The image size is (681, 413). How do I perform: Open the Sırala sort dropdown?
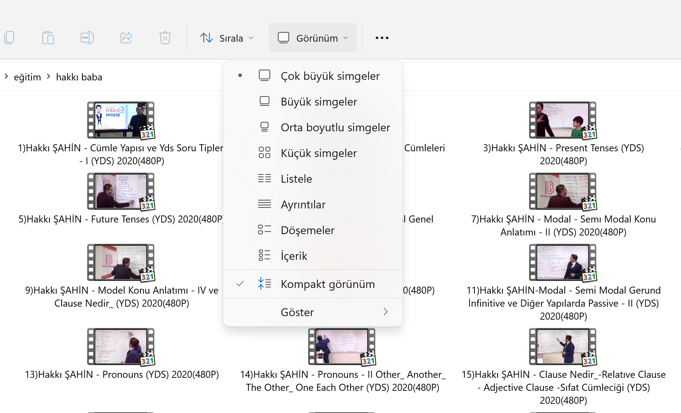coord(227,38)
